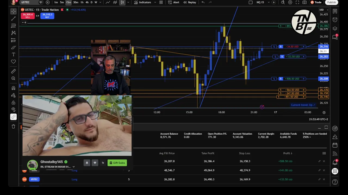Lock all drawing tools
Screen dimensions: 348x195
[13, 103]
